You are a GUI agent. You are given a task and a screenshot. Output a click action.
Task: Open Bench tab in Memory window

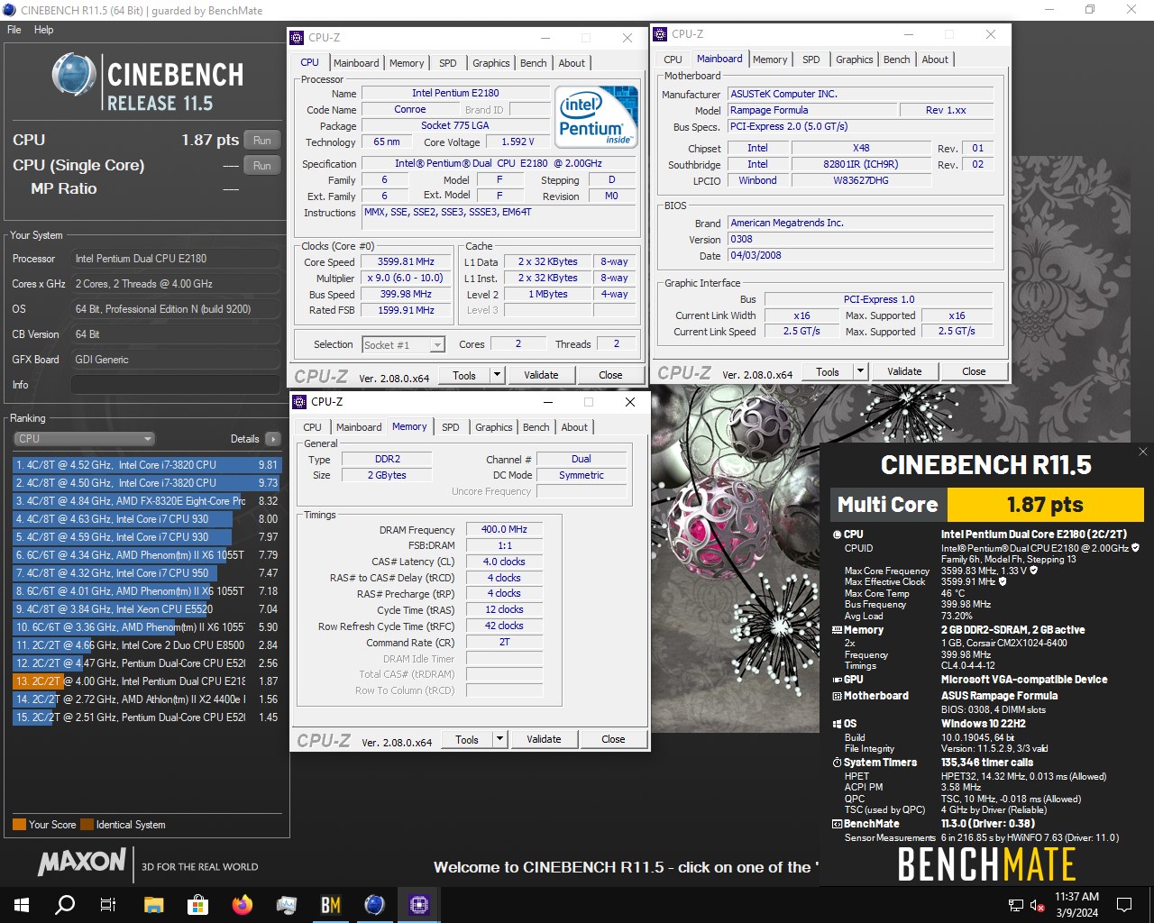[536, 427]
